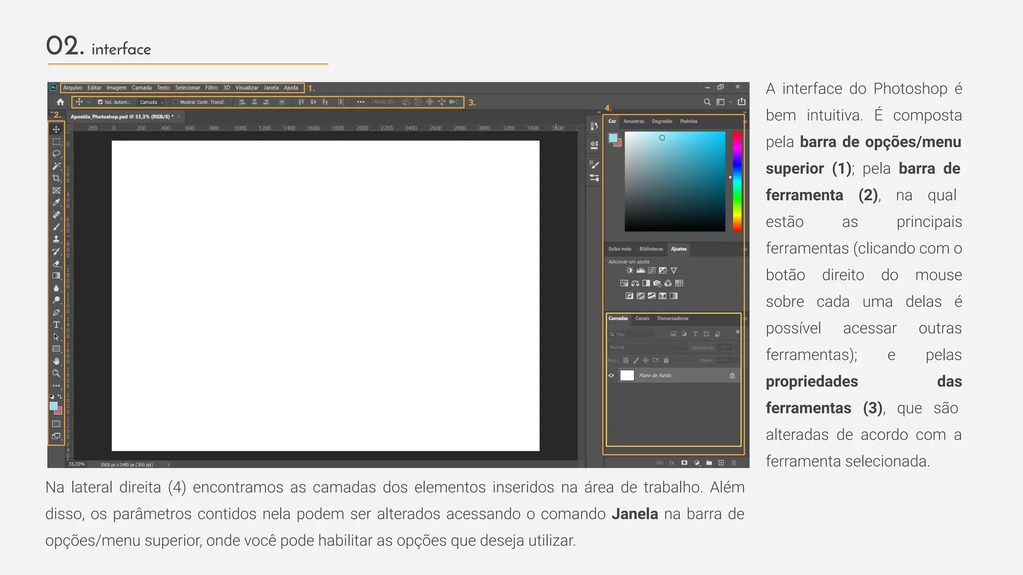Add a Curves adjustment
Screen dimensions: 1023x575
(651, 271)
